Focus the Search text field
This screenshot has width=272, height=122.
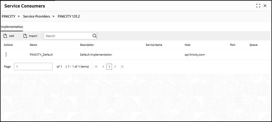point(68,36)
